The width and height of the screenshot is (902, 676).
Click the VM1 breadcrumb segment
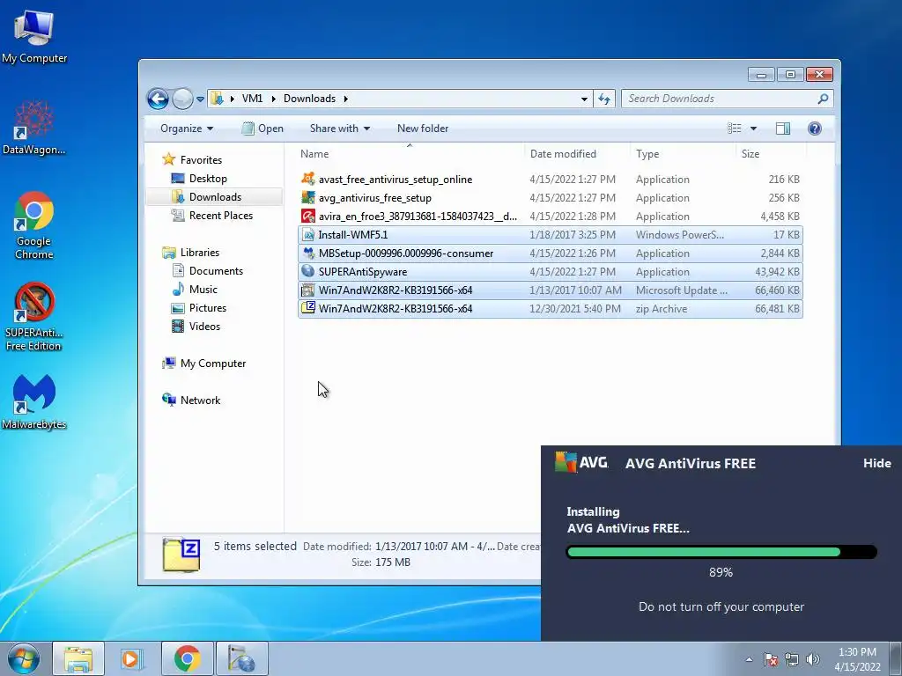[x=252, y=99]
